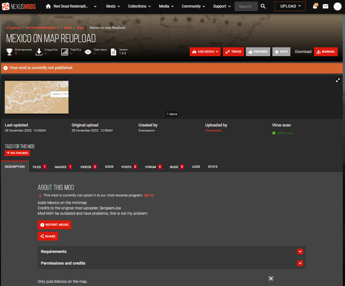This screenshot has width=345, height=286.
Task: Click the search magnifier icon
Action: pyautogui.click(x=263, y=6)
